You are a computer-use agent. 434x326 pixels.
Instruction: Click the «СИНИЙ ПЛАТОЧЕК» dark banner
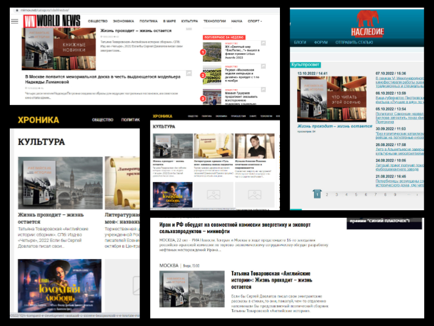384,223
